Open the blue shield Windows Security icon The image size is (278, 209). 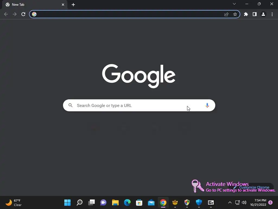point(199,202)
